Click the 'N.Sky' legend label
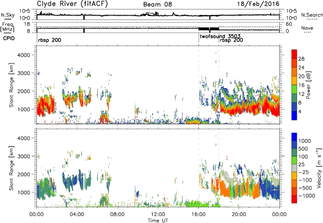This screenshot has width=323, height=223. point(8,15)
